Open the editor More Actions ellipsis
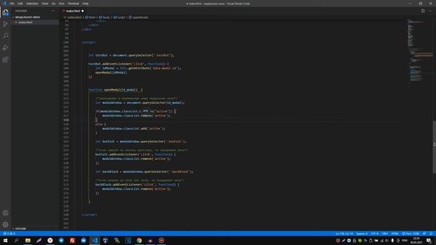Image resolution: width=436 pixels, height=245 pixels. 430,11
